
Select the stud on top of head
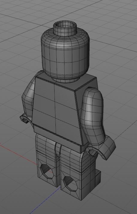[66, 28]
